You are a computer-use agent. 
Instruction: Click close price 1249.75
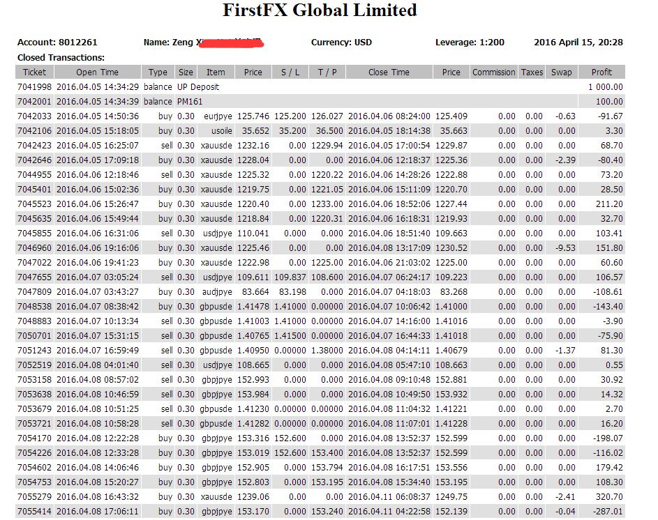tap(451, 497)
